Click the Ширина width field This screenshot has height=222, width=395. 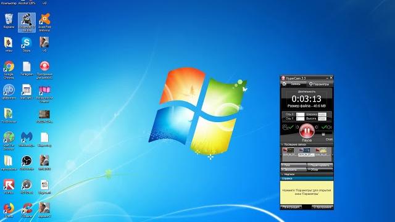[322, 115]
